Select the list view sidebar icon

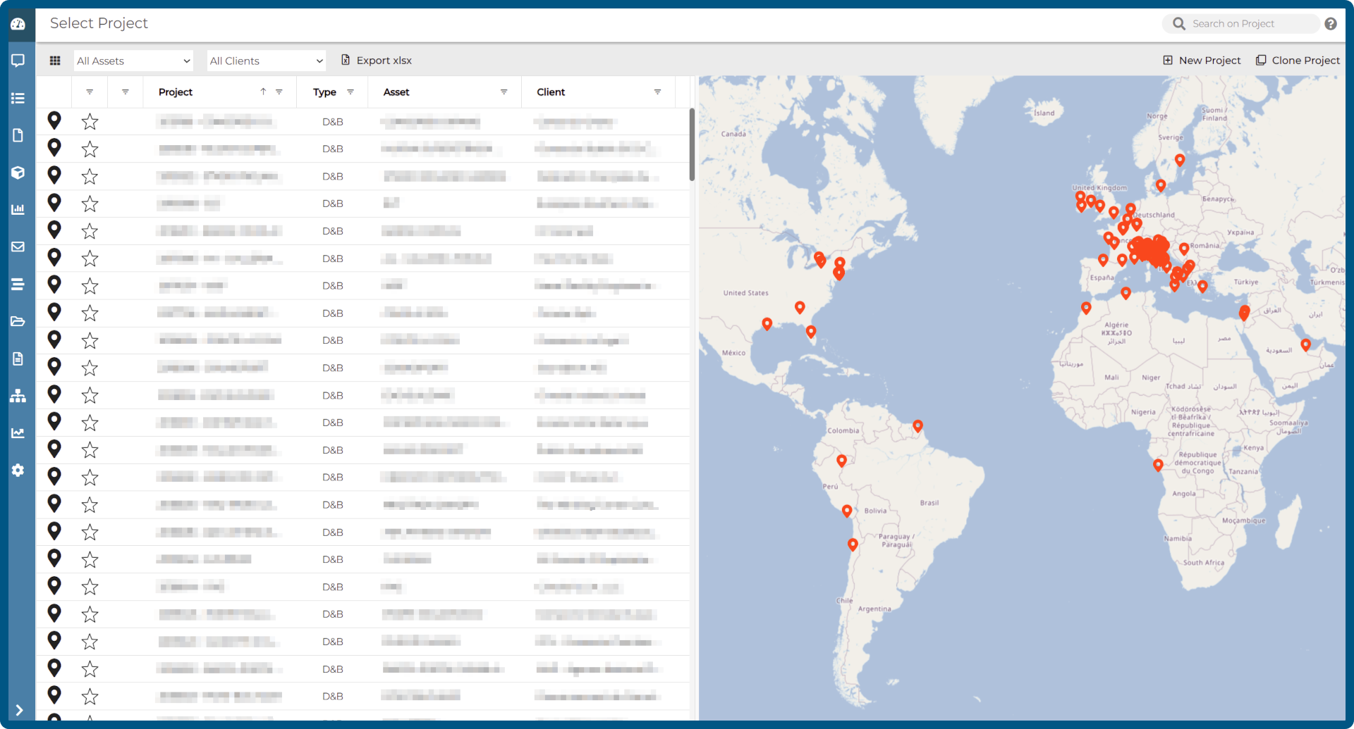pos(18,98)
